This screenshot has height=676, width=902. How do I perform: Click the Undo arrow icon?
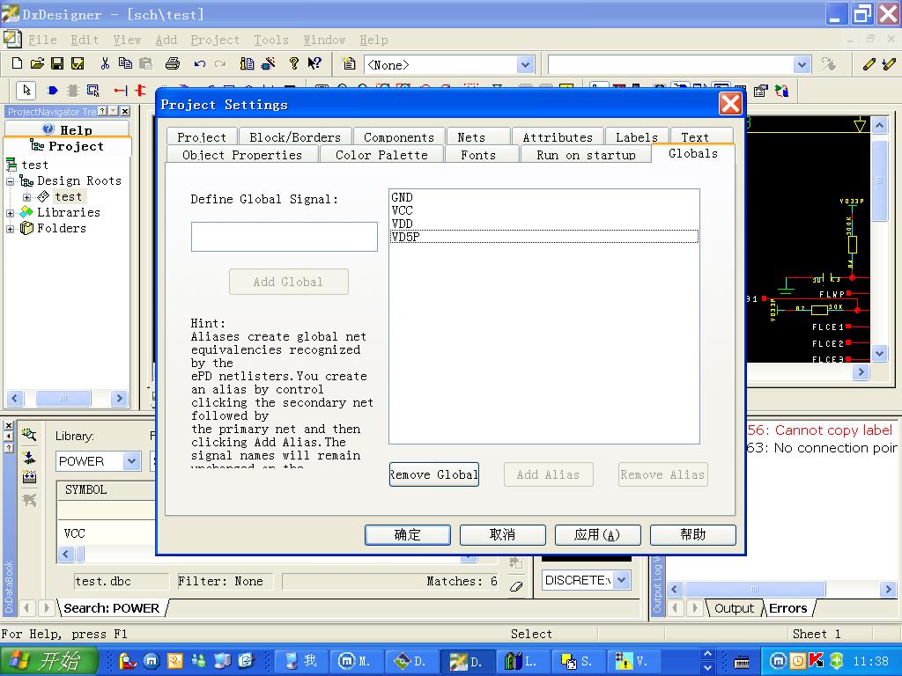[200, 63]
